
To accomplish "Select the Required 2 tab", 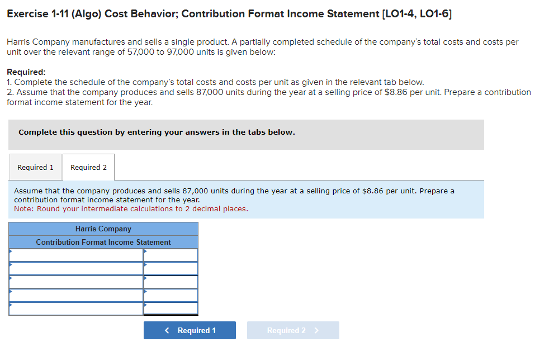I will [88, 167].
